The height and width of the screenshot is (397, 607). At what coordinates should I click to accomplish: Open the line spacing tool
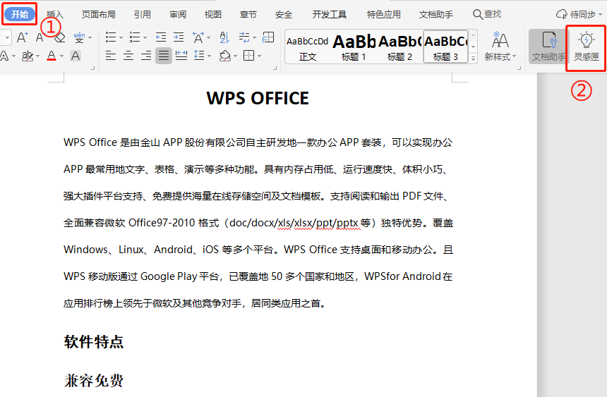click(x=199, y=55)
